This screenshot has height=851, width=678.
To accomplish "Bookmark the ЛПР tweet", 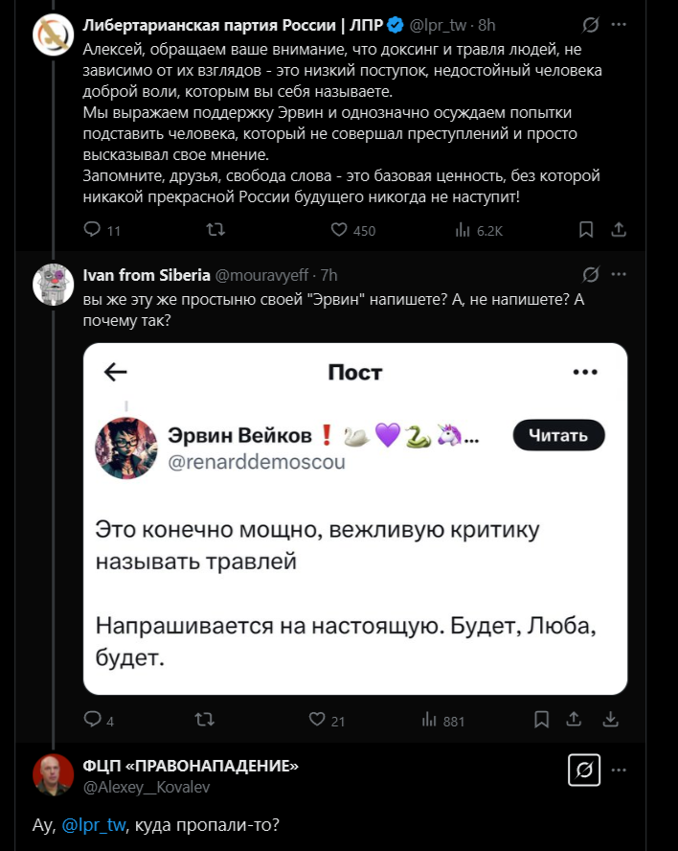I will pyautogui.click(x=586, y=230).
